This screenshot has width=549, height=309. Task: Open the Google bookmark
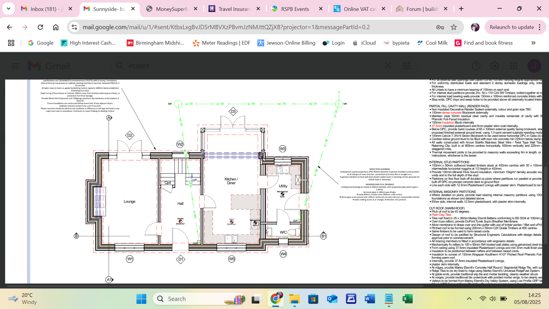(41, 43)
